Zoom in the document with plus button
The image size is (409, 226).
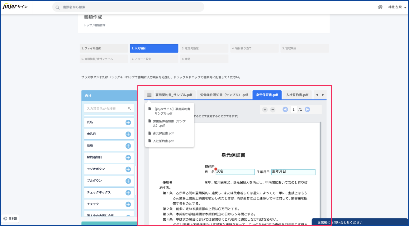[265, 109]
